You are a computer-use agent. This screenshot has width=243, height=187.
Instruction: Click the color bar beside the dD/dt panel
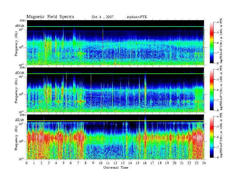pos(212,90)
